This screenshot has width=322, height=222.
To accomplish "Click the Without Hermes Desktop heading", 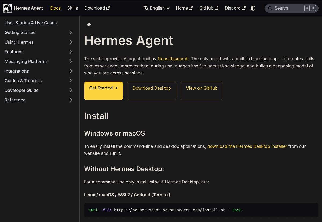I will point(124,169).
